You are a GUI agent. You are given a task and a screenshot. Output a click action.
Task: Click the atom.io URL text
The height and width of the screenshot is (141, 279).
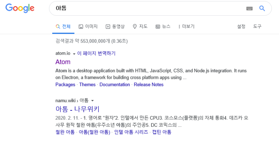63,53
